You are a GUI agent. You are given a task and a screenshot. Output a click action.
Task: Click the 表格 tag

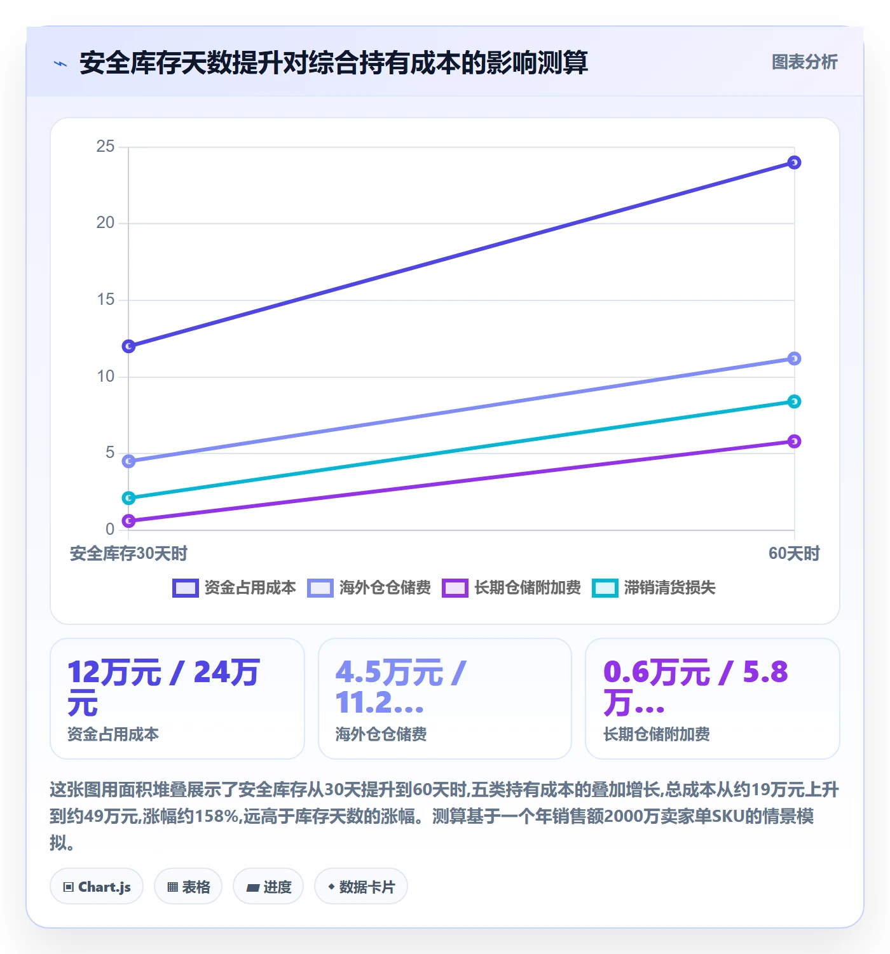pos(188,887)
